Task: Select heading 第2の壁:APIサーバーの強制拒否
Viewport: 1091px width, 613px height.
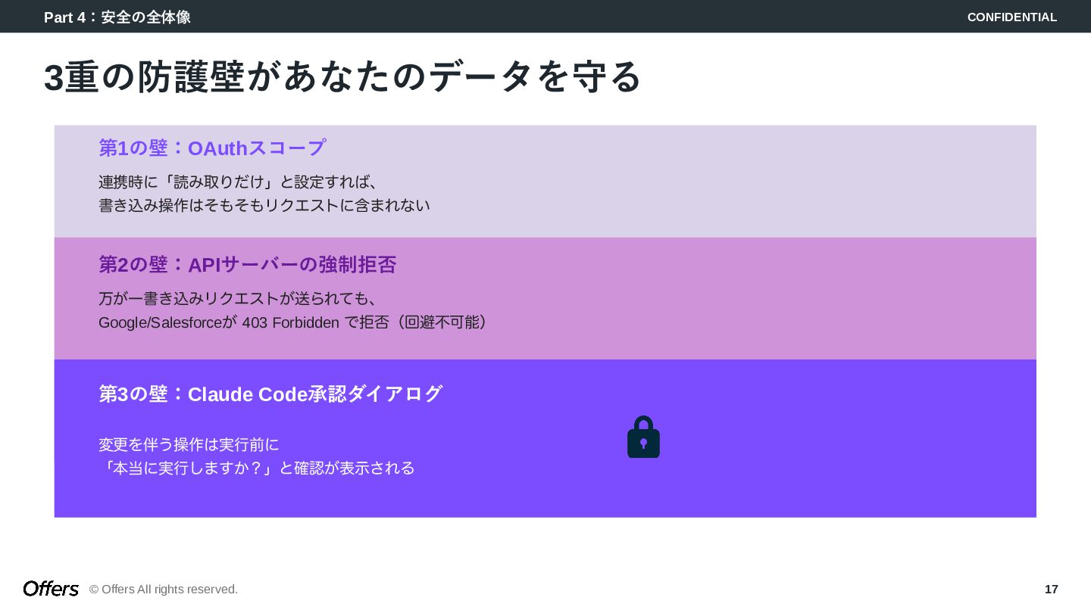Action: (x=248, y=264)
